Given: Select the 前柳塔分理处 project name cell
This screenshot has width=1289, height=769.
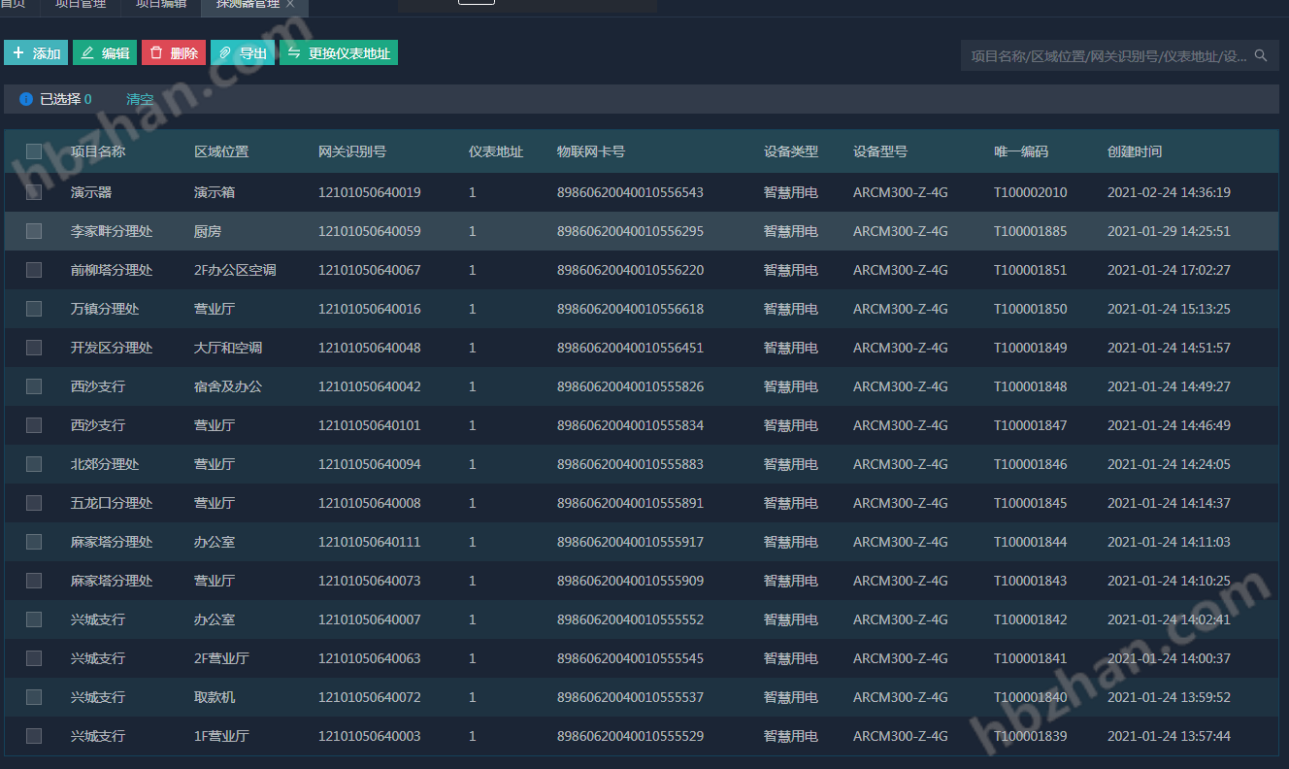Looking at the screenshot, I should pos(112,270).
